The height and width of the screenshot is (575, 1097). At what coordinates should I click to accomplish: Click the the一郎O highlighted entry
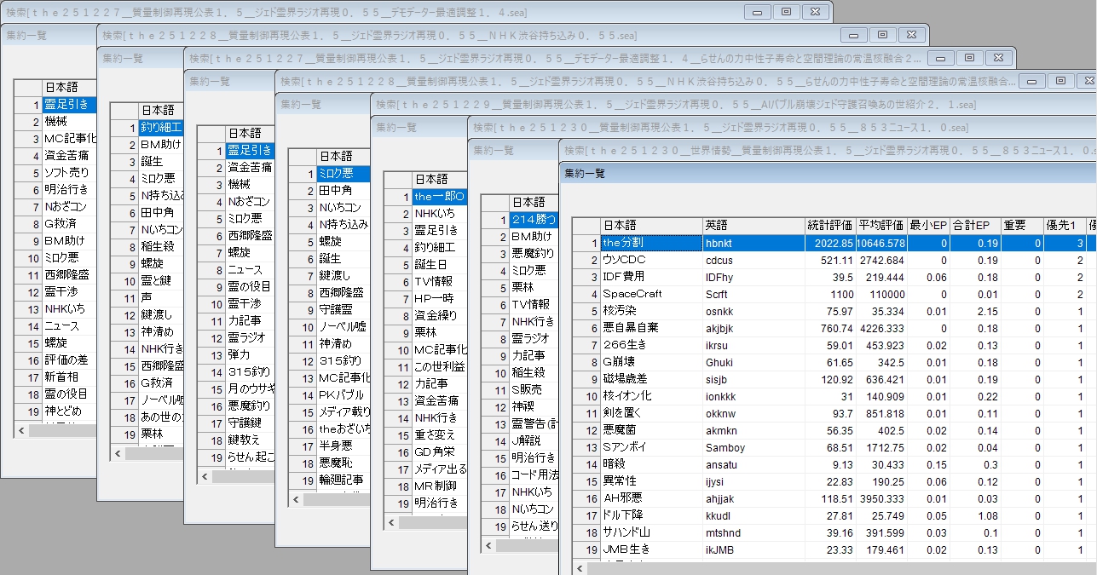[438, 197]
